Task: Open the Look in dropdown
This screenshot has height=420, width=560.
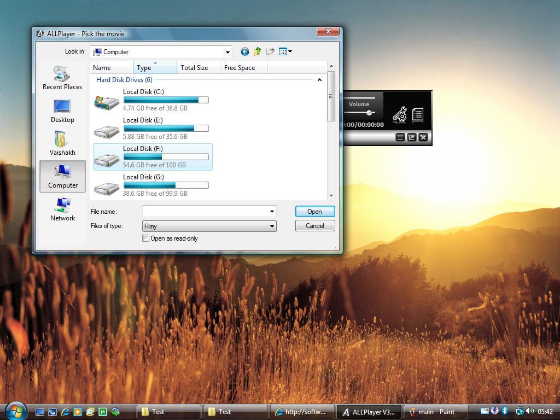Action: pos(229,51)
